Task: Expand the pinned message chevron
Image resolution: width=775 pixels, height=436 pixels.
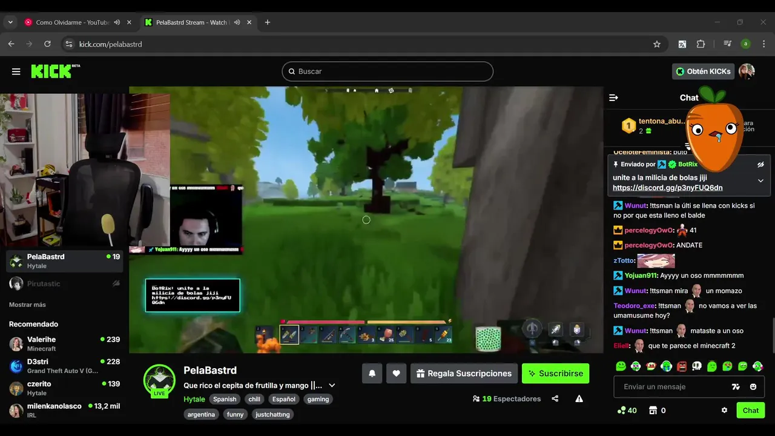Action: [761, 180]
